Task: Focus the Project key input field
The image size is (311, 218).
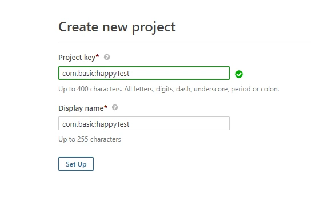Action: point(144,73)
